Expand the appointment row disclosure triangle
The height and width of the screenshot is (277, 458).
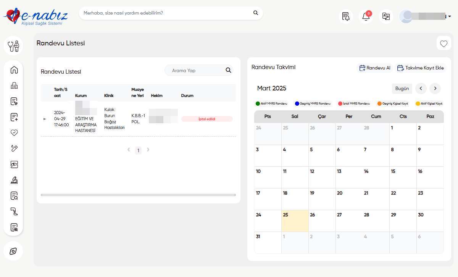(x=45, y=119)
